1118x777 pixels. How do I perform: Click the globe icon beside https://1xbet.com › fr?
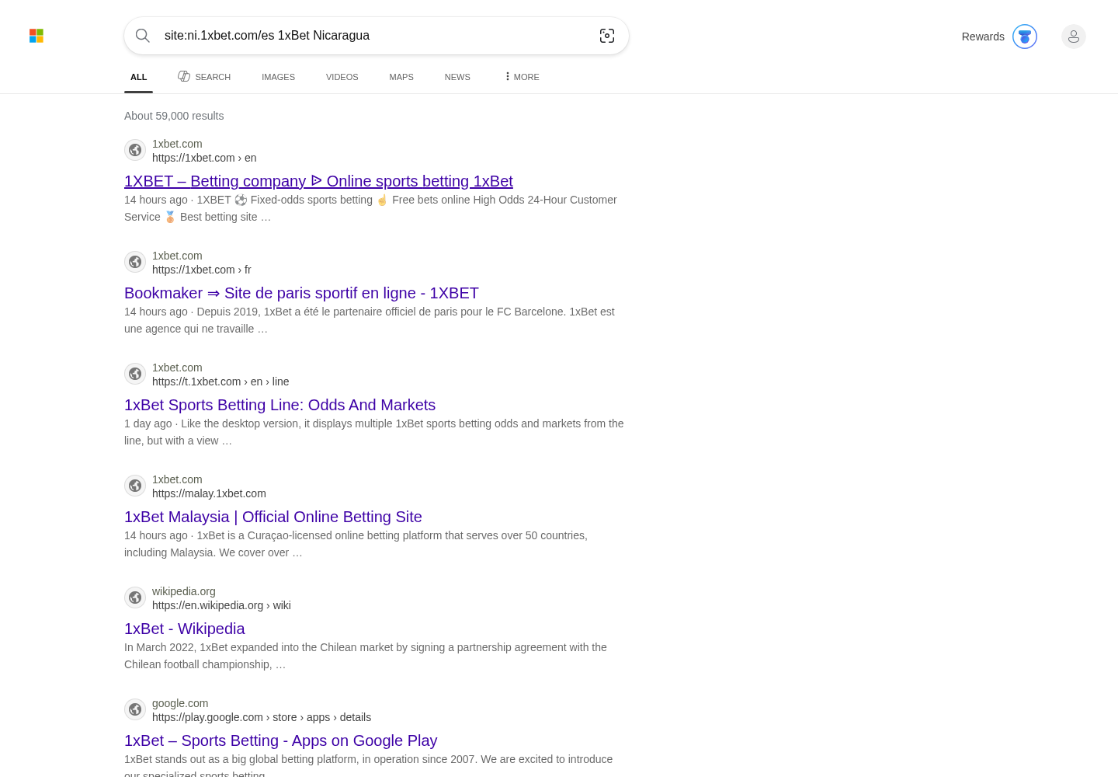point(135,262)
